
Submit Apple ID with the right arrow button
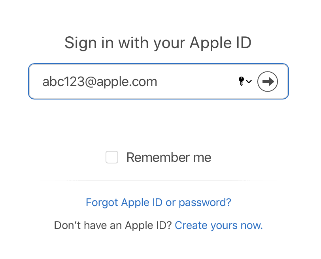coord(267,81)
